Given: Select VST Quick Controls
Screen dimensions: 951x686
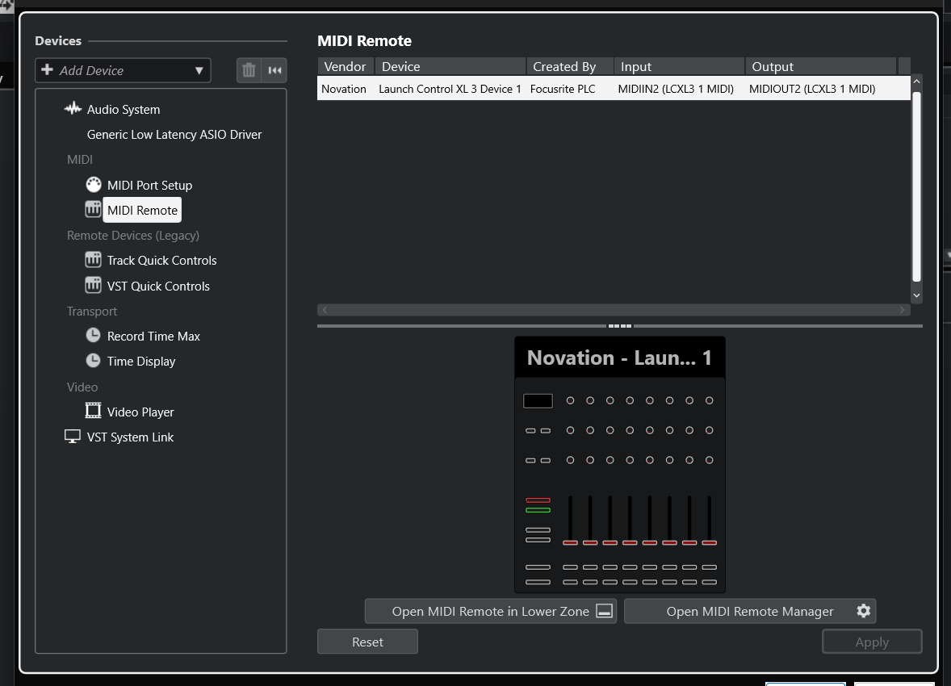Looking at the screenshot, I should [158, 287].
